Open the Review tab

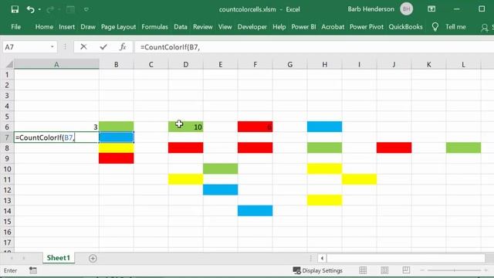click(203, 27)
